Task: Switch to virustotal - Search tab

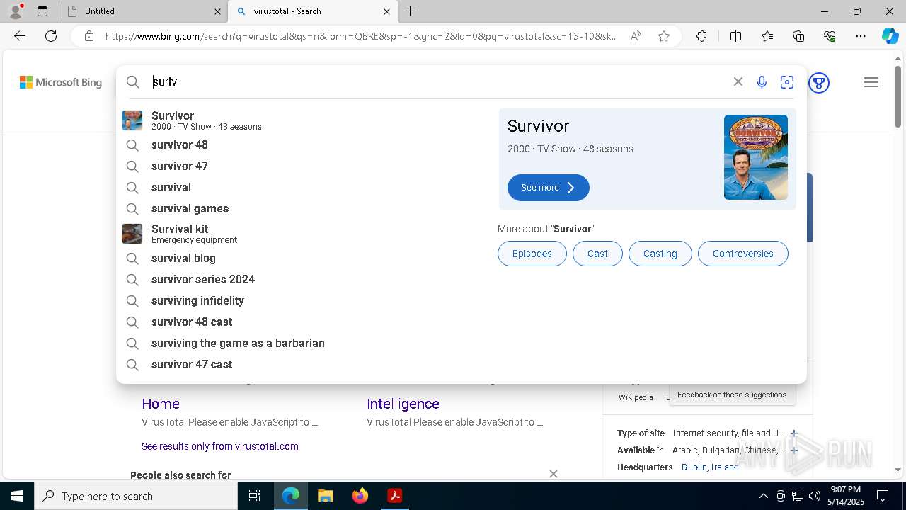Action: [312, 11]
